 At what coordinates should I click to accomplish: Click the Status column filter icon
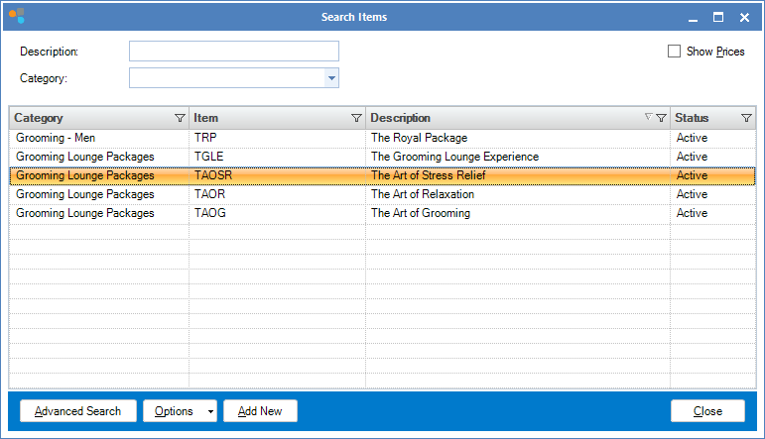(x=746, y=118)
